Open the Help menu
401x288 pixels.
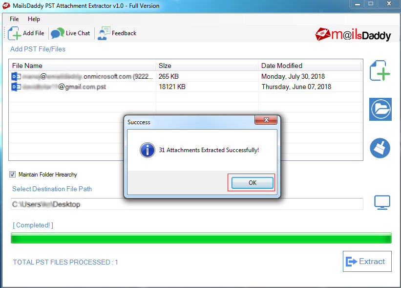point(34,19)
